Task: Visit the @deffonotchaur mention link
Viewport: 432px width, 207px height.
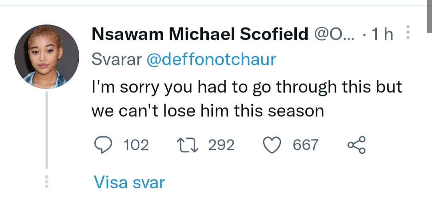Action: click(x=212, y=59)
